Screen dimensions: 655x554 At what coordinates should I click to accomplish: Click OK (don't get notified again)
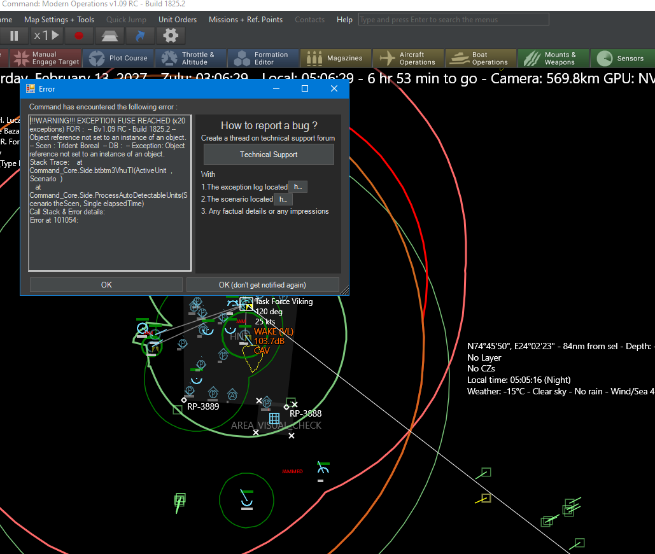[x=262, y=285]
